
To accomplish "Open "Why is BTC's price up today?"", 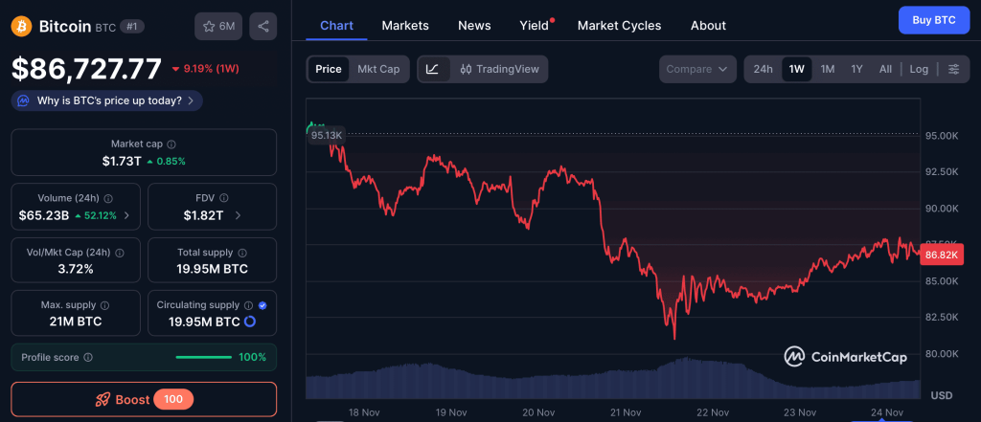I will 107,100.
